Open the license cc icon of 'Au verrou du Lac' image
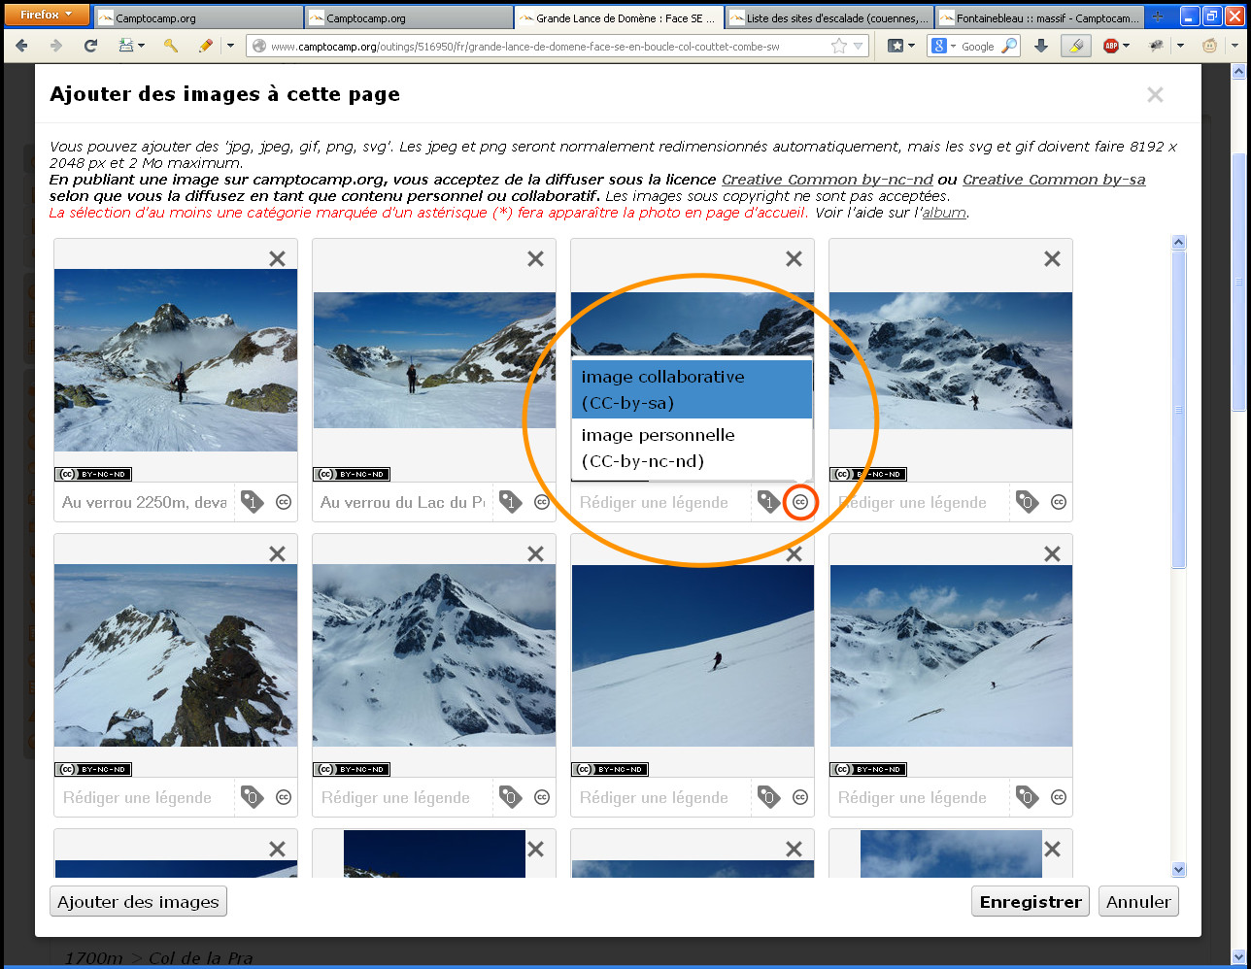 [x=542, y=502]
